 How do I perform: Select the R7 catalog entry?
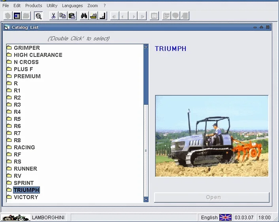tap(17, 133)
